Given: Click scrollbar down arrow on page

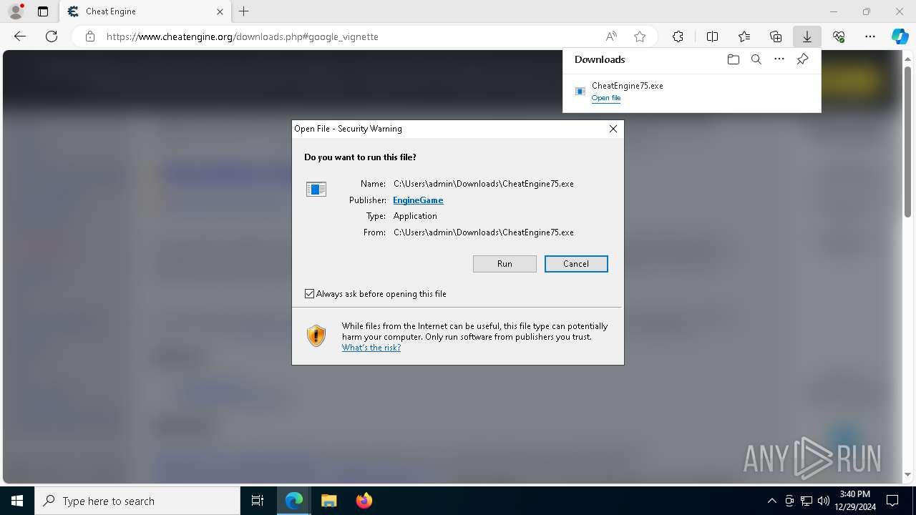Looking at the screenshot, I should click(x=908, y=475).
